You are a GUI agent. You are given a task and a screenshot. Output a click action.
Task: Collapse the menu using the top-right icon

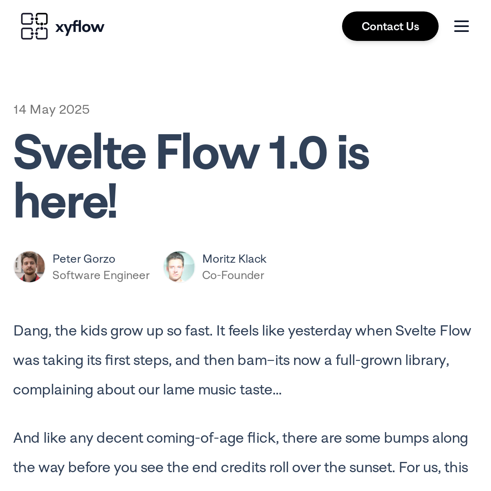pyautogui.click(x=461, y=26)
